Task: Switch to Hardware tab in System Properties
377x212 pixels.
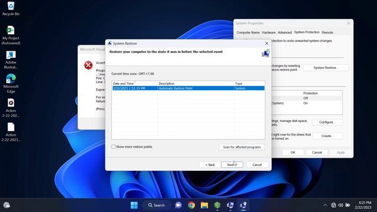Action: (269, 32)
